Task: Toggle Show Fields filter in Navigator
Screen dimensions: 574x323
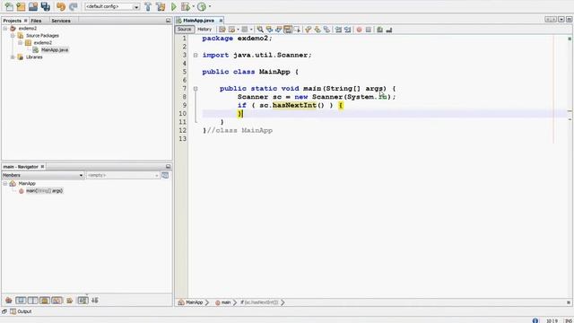Action: pos(21,301)
